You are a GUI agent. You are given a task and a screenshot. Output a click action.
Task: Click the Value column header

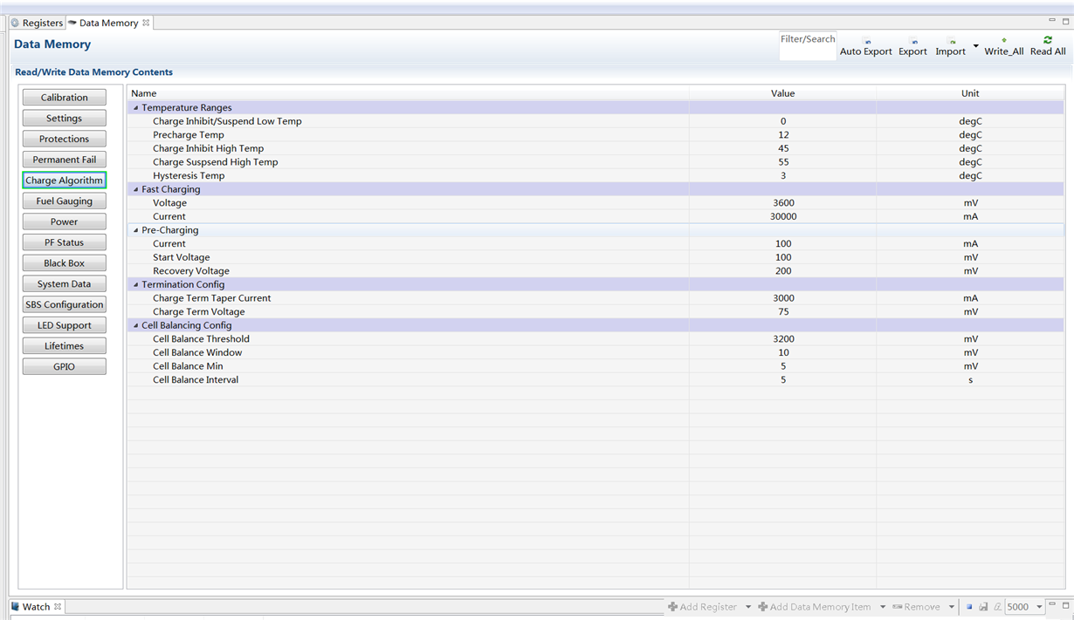click(x=782, y=93)
